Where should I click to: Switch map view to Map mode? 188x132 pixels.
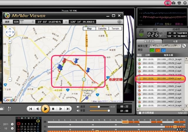[x=89, y=29]
